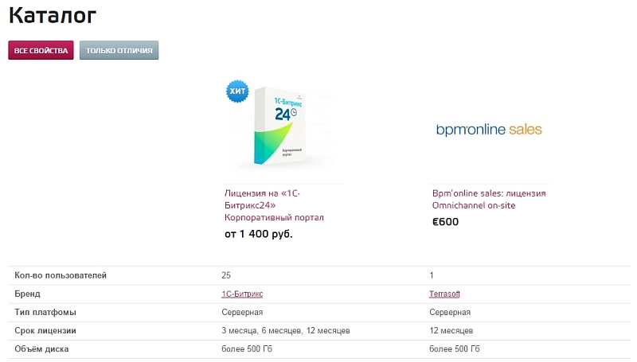The image size is (637, 362).
Task: Click the ХИТ badge on the Bitrix24 product
Action: [x=237, y=91]
